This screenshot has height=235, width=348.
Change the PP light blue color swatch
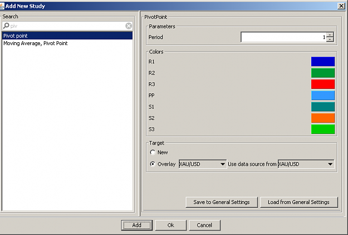pos(323,96)
